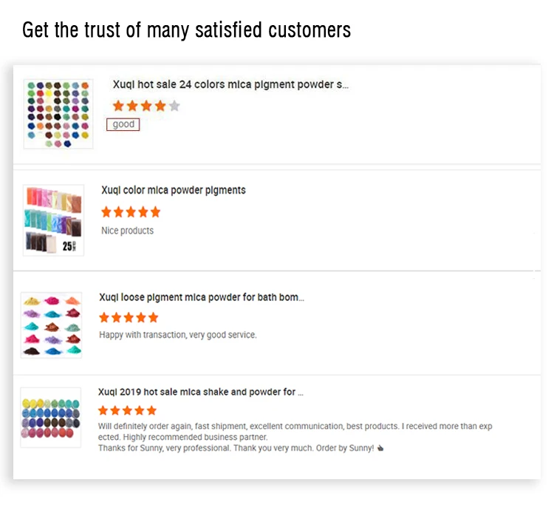Click the 'Will definitely order again' review text
Screen dimensions: 554x511
tap(295, 427)
